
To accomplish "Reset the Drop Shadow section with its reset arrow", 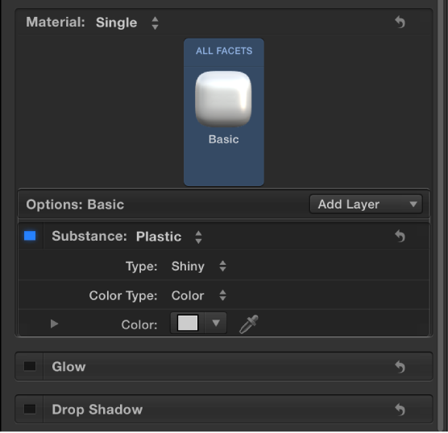I will click(400, 410).
